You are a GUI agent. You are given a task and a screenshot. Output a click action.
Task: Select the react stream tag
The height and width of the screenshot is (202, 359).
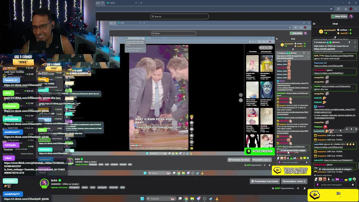[93, 187]
